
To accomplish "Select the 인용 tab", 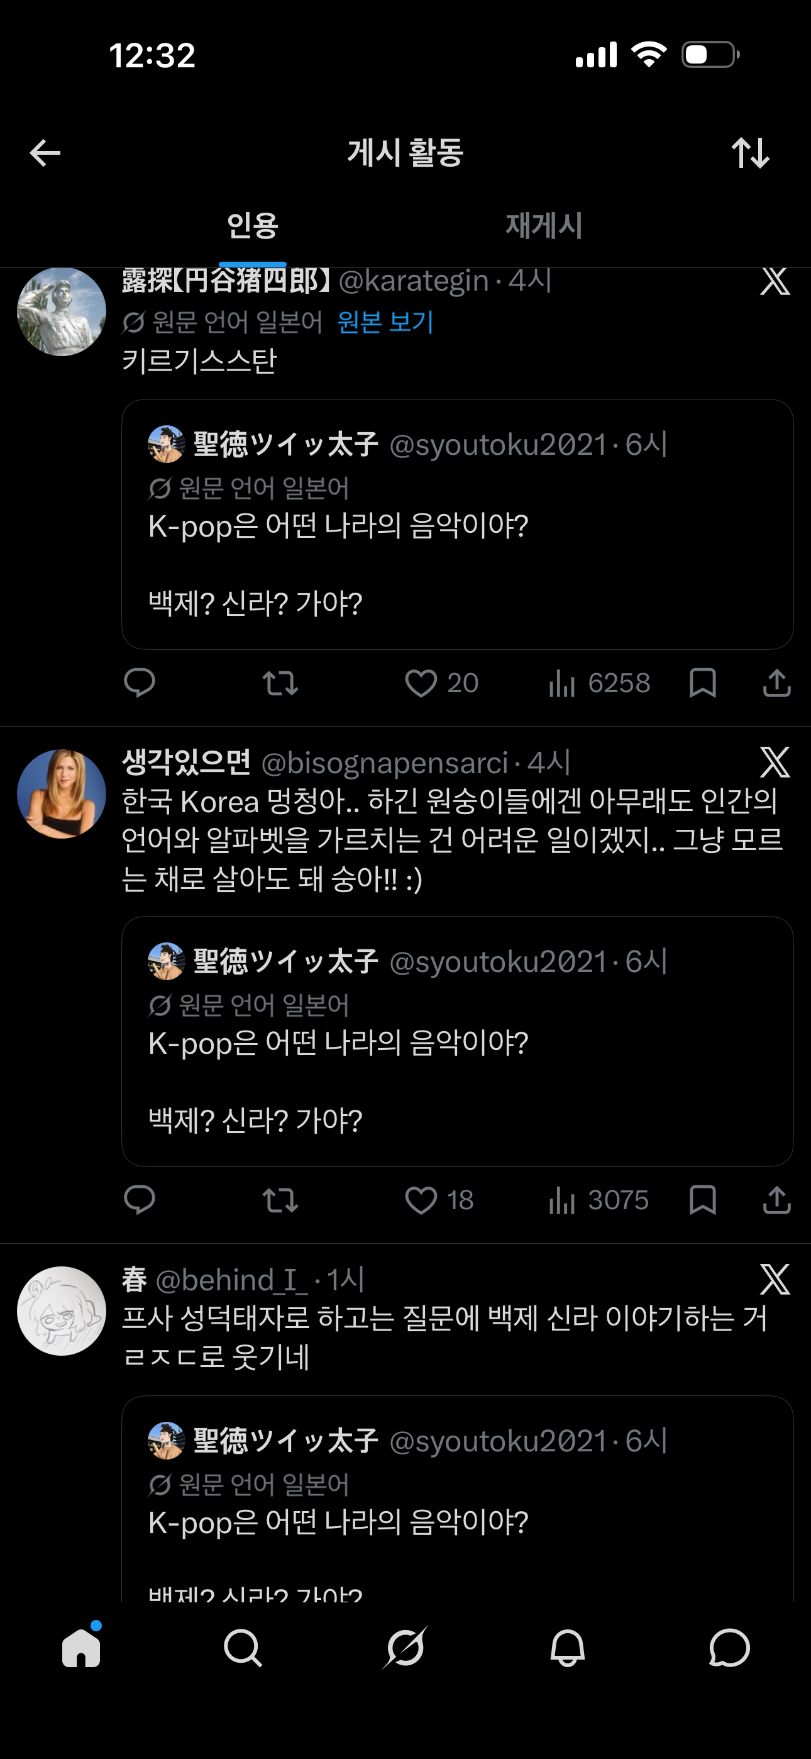I will 253,225.
